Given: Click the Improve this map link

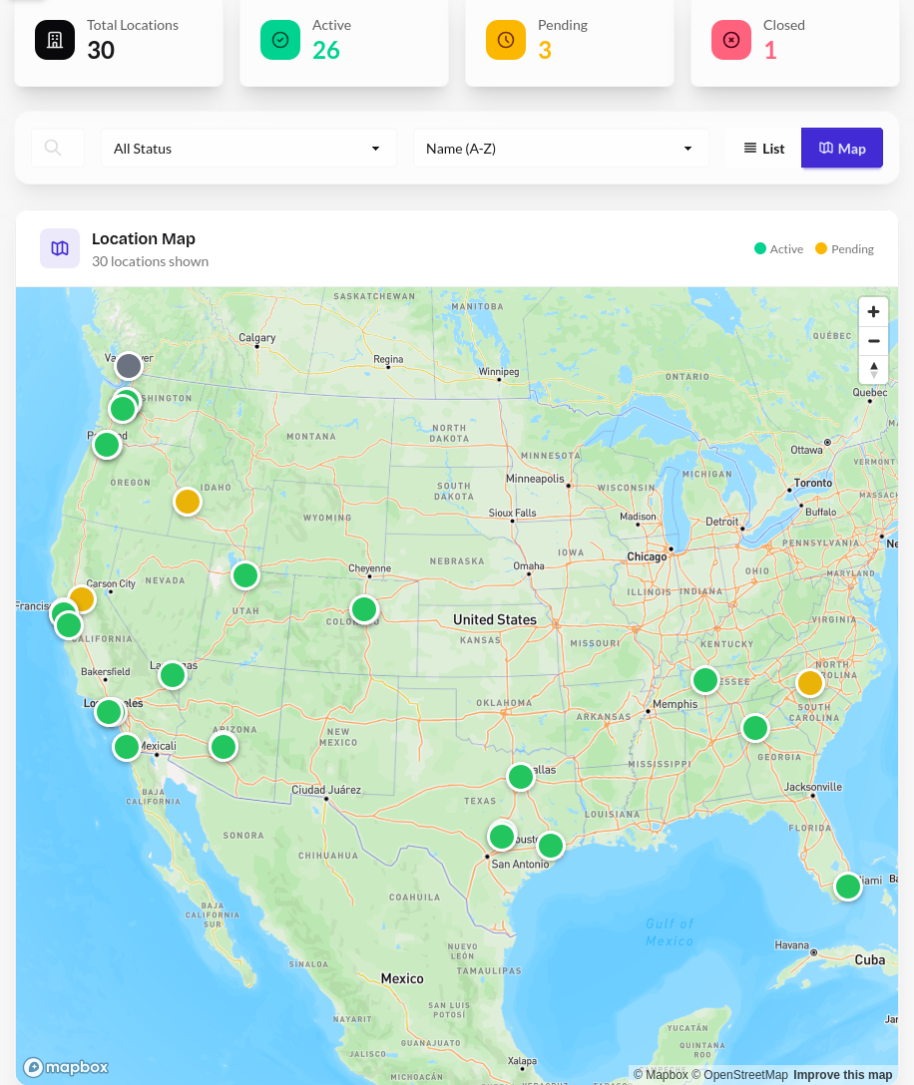Looking at the screenshot, I should point(844,1074).
